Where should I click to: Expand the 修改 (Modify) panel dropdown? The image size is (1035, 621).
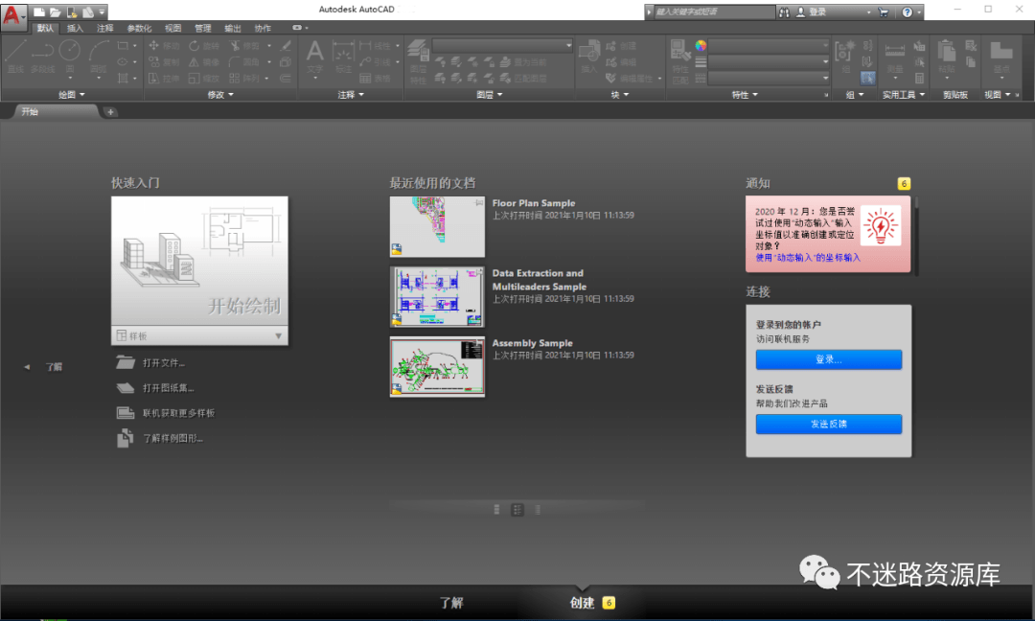[220, 95]
